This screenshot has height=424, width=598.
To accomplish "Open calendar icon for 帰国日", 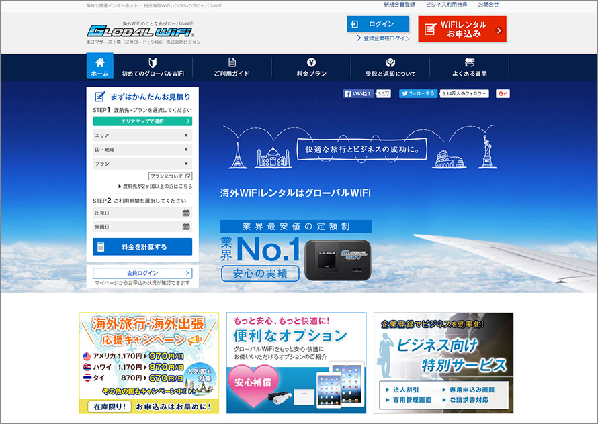I will pyautogui.click(x=186, y=227).
